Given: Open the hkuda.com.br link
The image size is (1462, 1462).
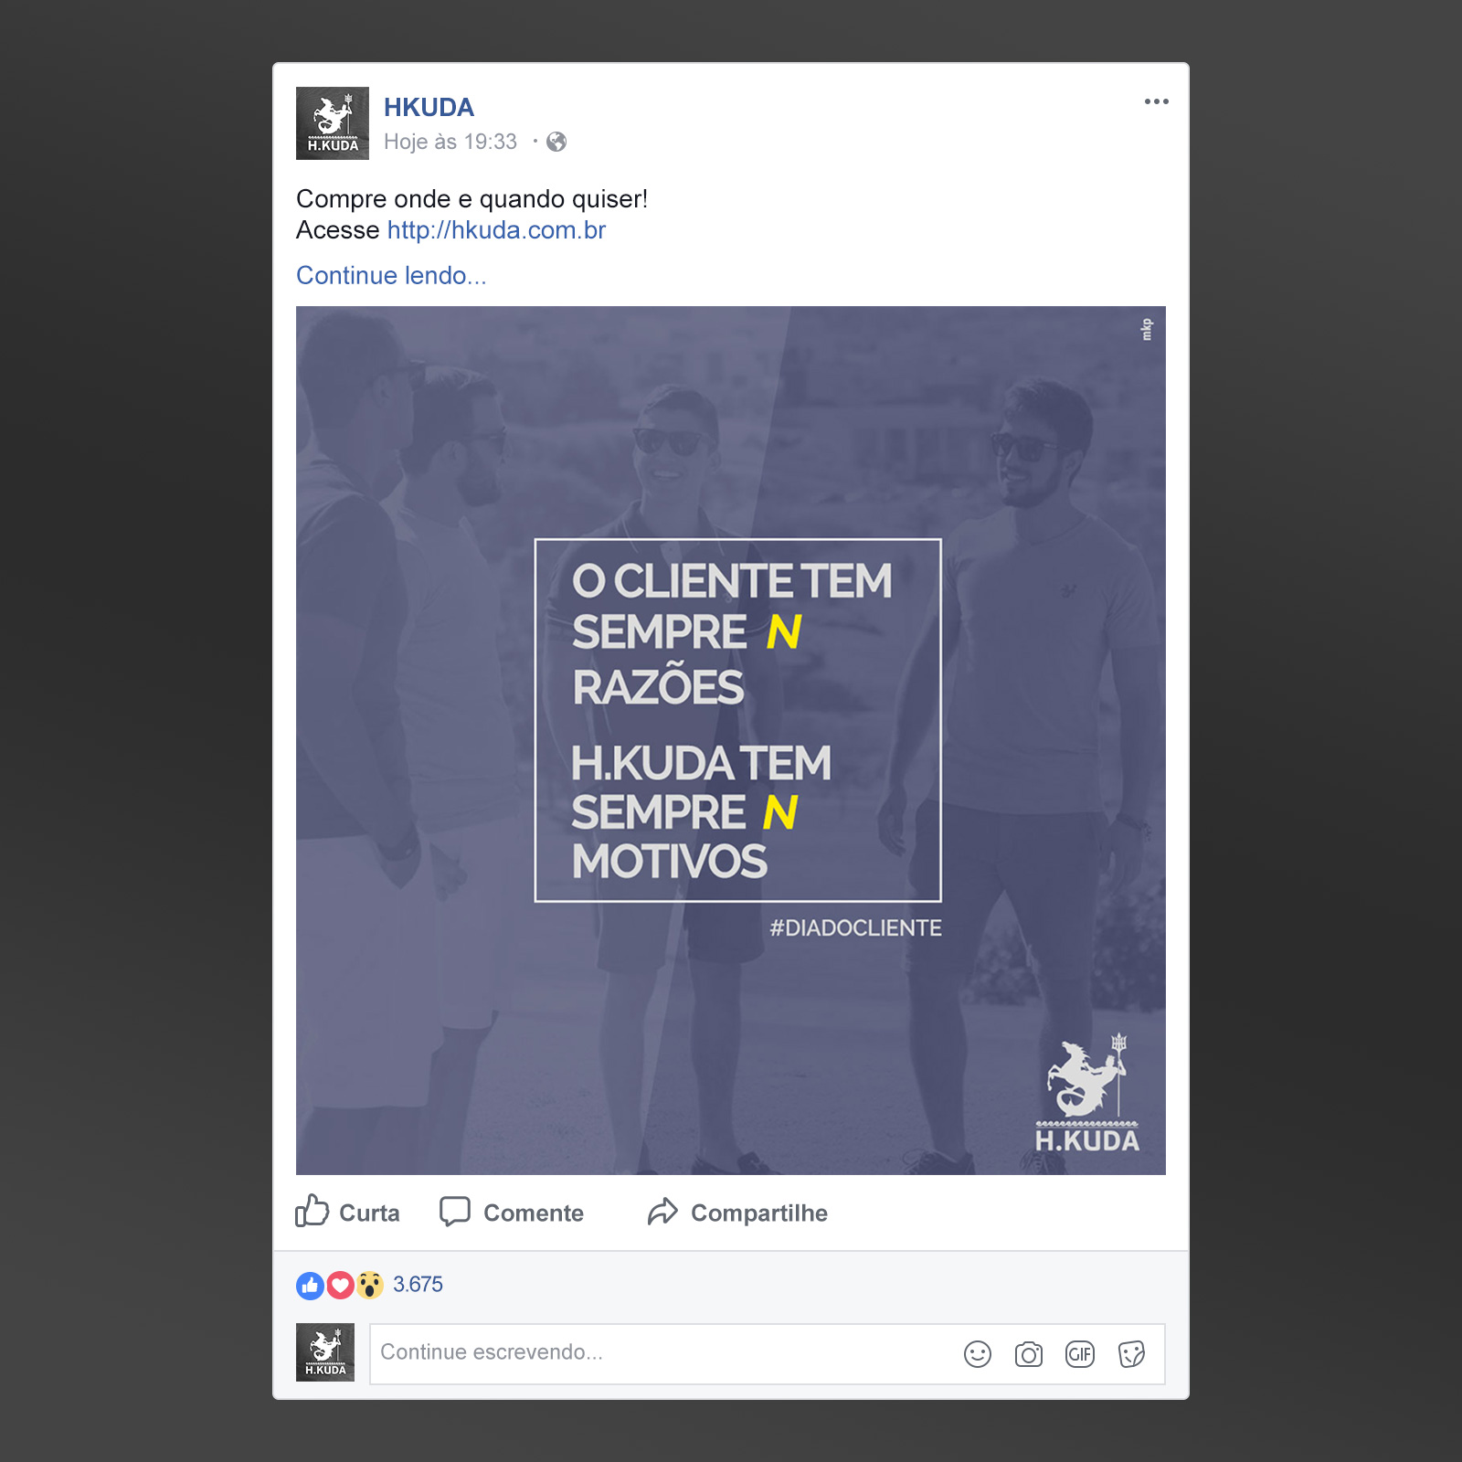Looking at the screenshot, I should tap(496, 230).
